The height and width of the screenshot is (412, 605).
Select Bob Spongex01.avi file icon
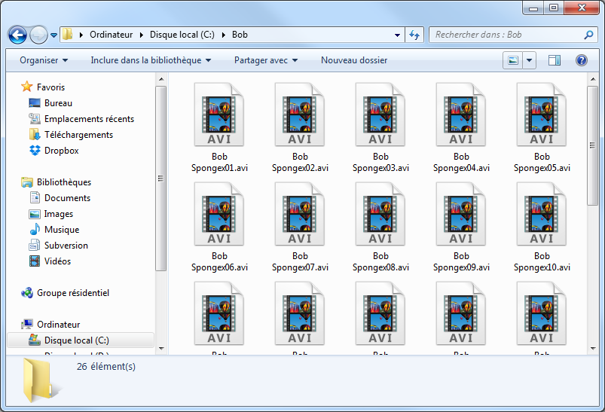click(x=219, y=114)
